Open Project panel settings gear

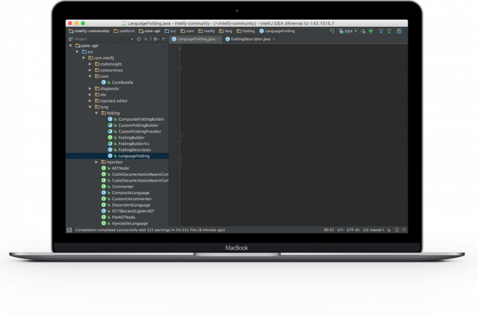pyautogui.click(x=155, y=39)
